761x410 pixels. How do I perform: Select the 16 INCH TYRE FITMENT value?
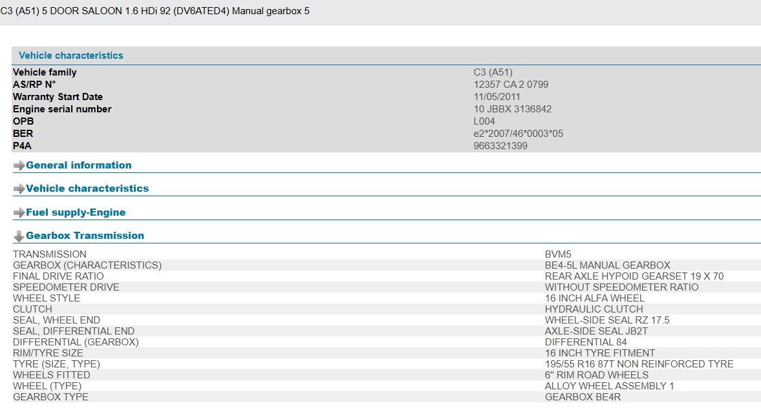(600, 353)
